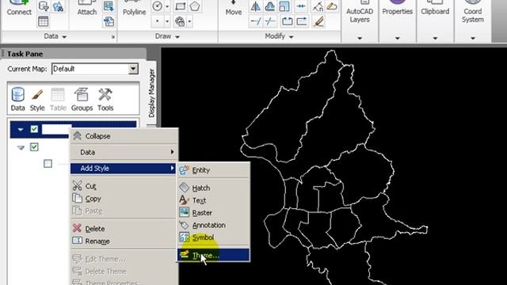507x285 pixels.
Task: Click the Connect data button
Action: click(x=19, y=8)
